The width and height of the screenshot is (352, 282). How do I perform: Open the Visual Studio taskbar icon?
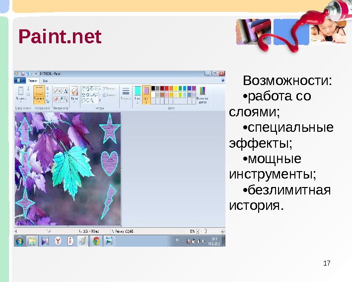coord(45,241)
